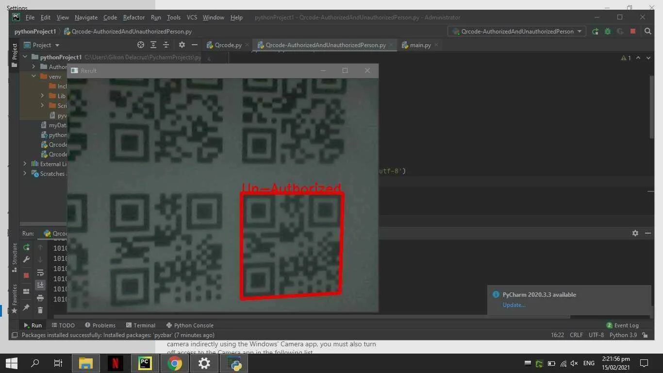Screen dimensions: 663x373
Task: Run the current configuration with green arrow
Action: pyautogui.click(x=595, y=31)
